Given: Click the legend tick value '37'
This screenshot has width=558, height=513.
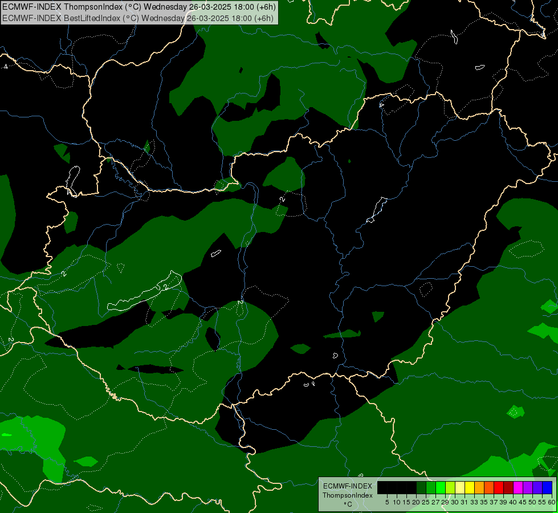Looking at the screenshot, I should point(494,502).
